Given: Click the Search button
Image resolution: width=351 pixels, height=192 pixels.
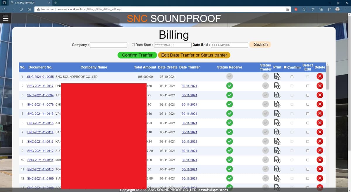Looking at the screenshot, I should point(260,44).
